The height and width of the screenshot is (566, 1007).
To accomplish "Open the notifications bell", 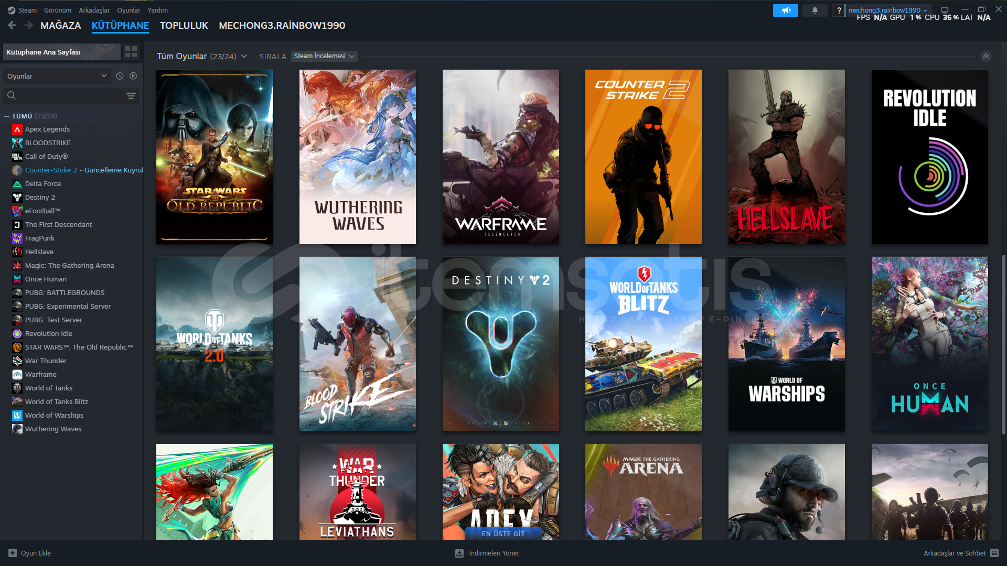I will tap(815, 10).
